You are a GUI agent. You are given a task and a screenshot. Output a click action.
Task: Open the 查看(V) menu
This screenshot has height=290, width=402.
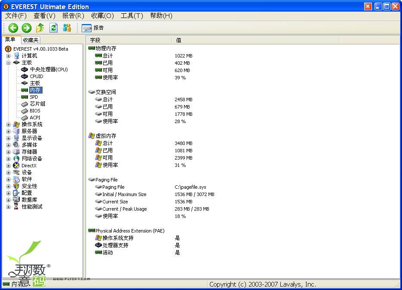[44, 16]
